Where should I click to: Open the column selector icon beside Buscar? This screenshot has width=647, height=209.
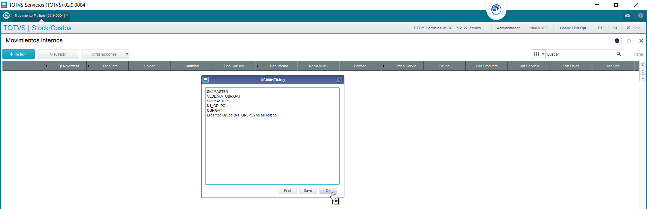[x=539, y=54]
